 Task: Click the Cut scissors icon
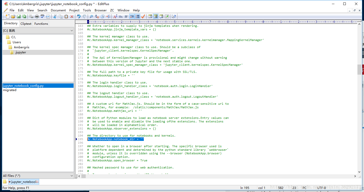click(55, 16)
